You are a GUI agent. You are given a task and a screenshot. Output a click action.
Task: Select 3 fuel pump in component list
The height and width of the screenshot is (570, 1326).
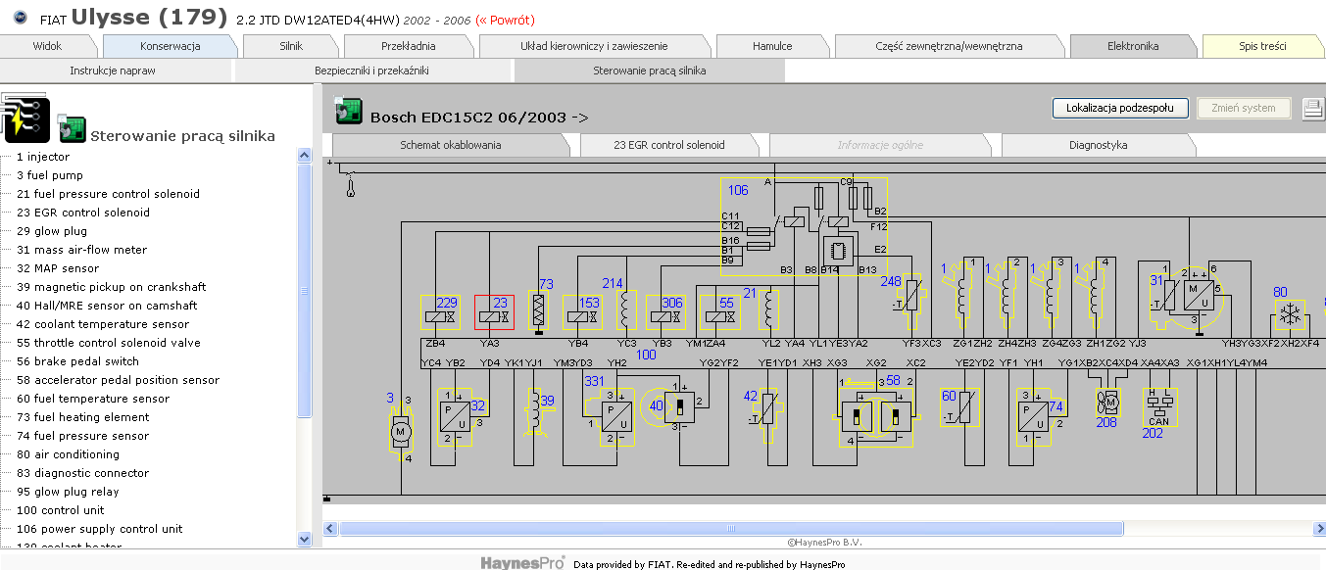50,175
